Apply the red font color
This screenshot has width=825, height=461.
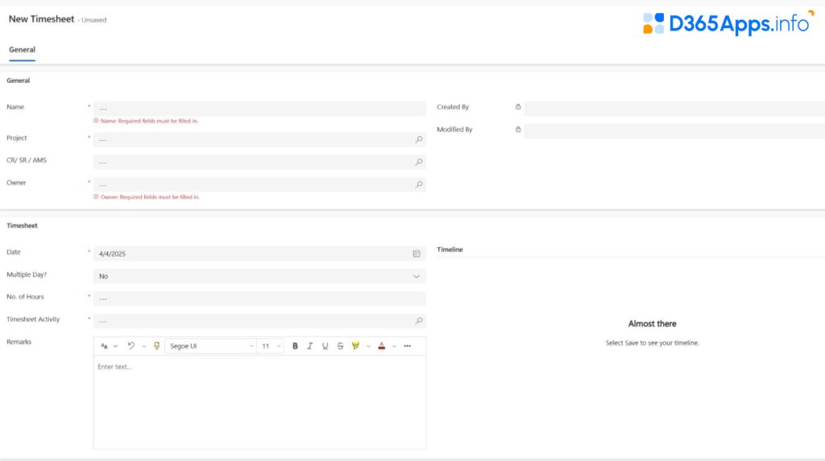381,346
